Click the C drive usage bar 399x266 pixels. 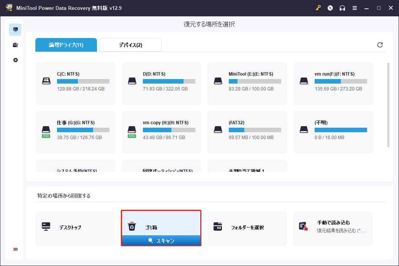click(x=83, y=81)
